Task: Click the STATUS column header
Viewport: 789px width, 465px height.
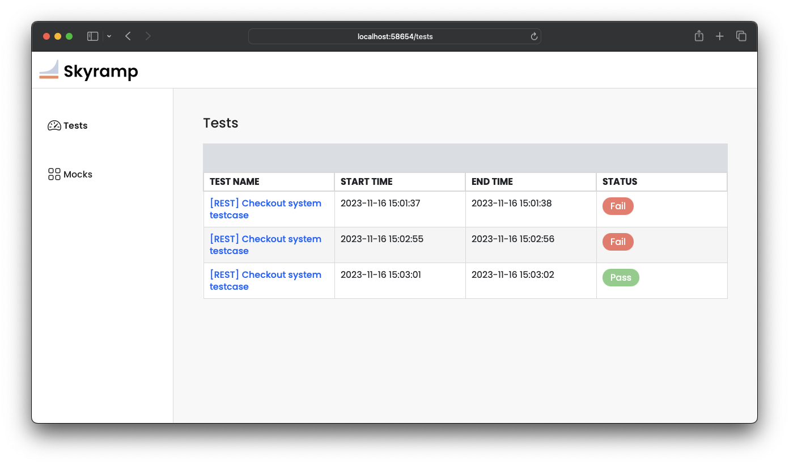Action: tap(620, 182)
